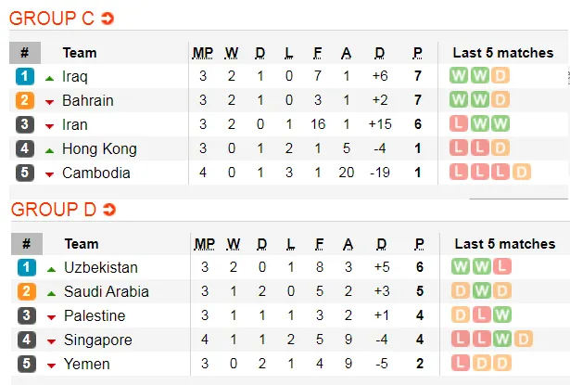Image resolution: width=570 pixels, height=385 pixels.
Task: Sort Group C by MP column header
Action: 202,53
